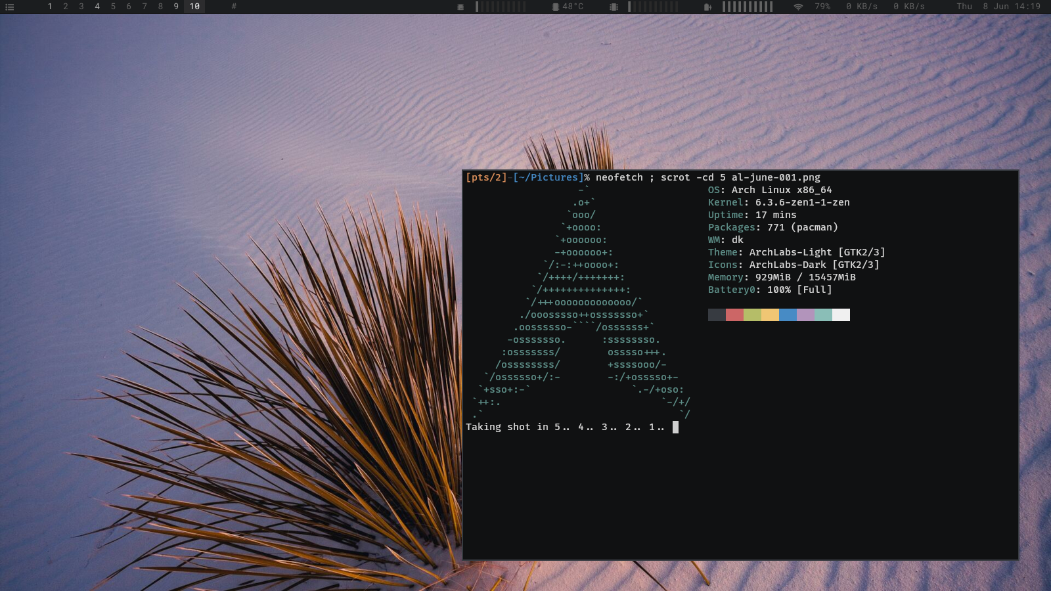Click the battery charging icon
The height and width of the screenshot is (591, 1051).
[707, 7]
